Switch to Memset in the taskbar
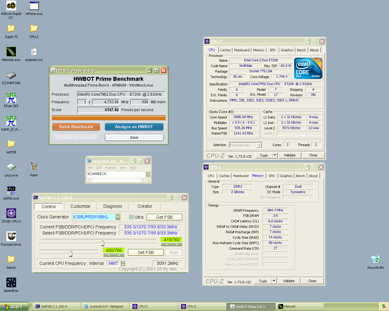This screenshot has height=311, width=389. click(300, 306)
